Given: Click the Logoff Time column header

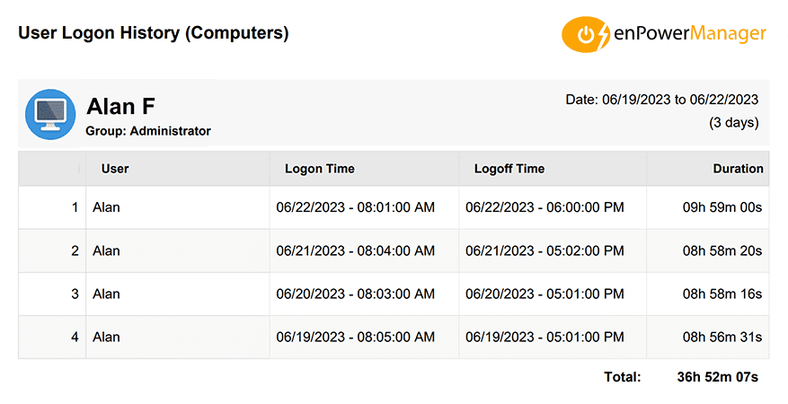Looking at the screenshot, I should tap(509, 169).
